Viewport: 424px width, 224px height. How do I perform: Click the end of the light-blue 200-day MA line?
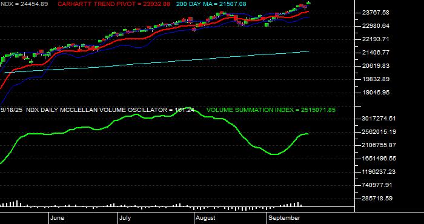click(x=308, y=51)
